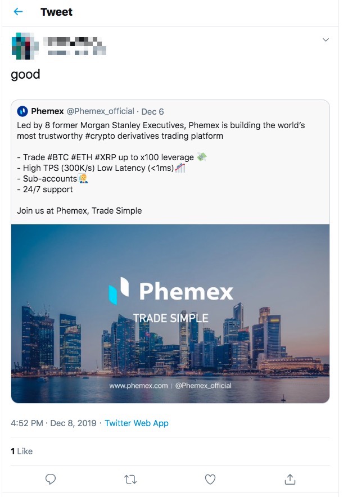The height and width of the screenshot is (497, 348).
Task: Click the Phemex logo avatar in quoted tweet
Action: [22, 111]
